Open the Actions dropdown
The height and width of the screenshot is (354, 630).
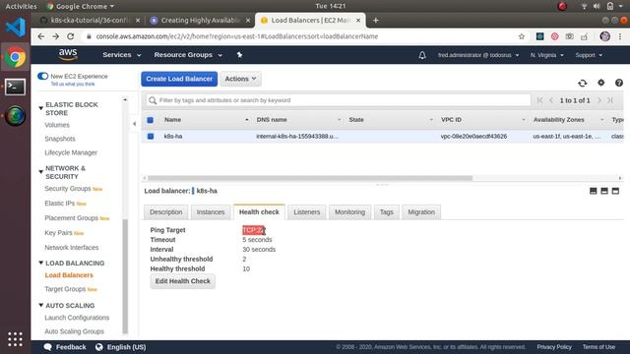(x=240, y=79)
